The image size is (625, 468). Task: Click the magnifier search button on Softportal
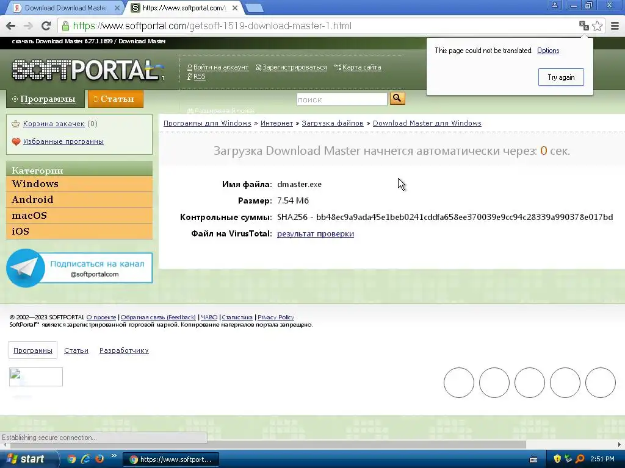click(x=397, y=98)
